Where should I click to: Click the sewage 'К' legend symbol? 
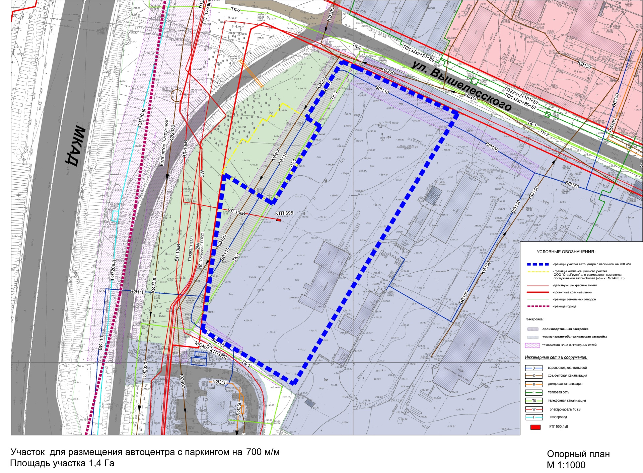pos(533,376)
